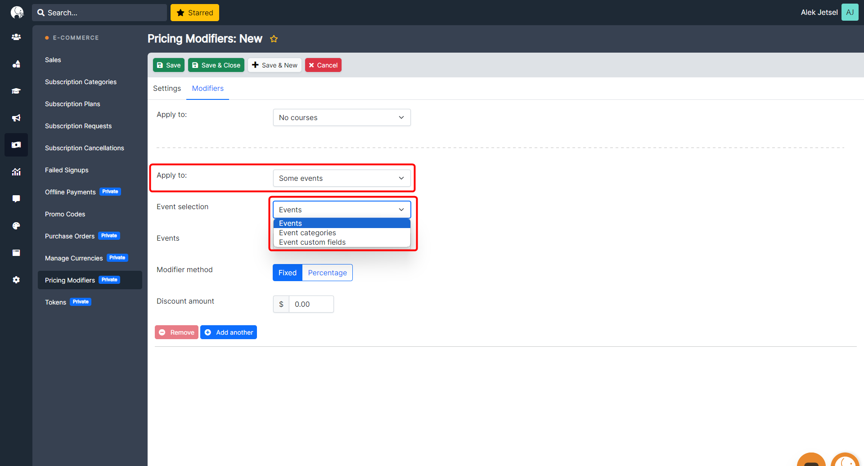Open Promo Codes
Image resolution: width=864 pixels, height=466 pixels.
pos(65,214)
